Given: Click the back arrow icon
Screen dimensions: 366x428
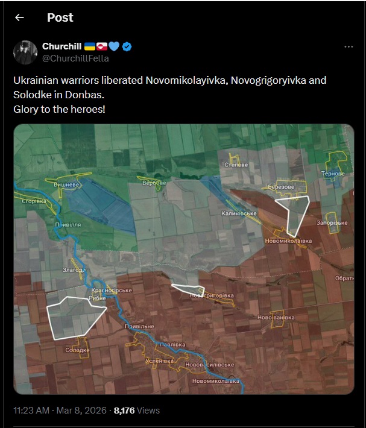Looking at the screenshot, I should coord(19,17).
